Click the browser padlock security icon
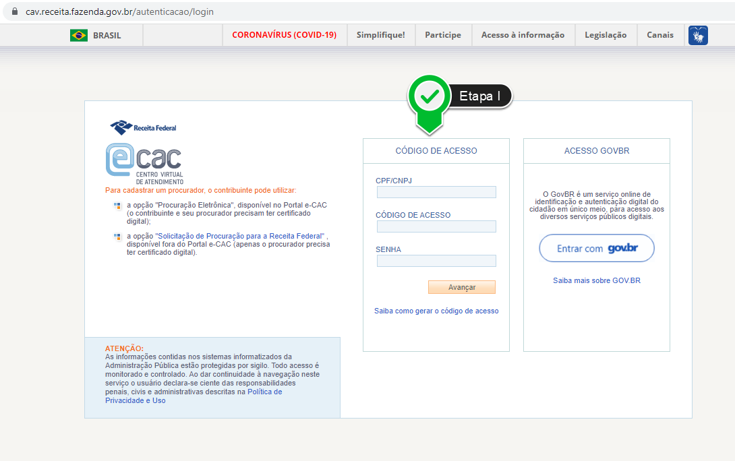The width and height of the screenshot is (735, 461). (x=15, y=11)
